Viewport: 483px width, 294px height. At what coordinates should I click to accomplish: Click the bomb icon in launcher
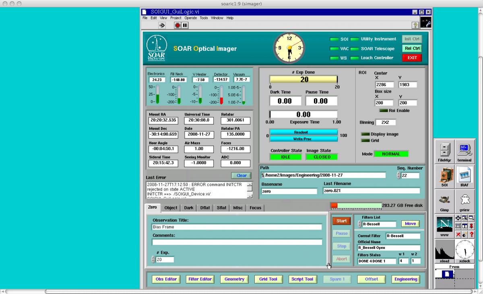(x=464, y=234)
